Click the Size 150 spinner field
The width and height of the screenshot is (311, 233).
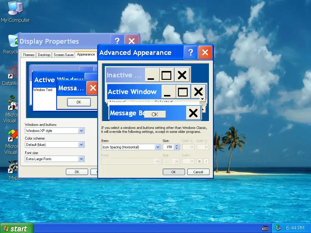point(168,147)
